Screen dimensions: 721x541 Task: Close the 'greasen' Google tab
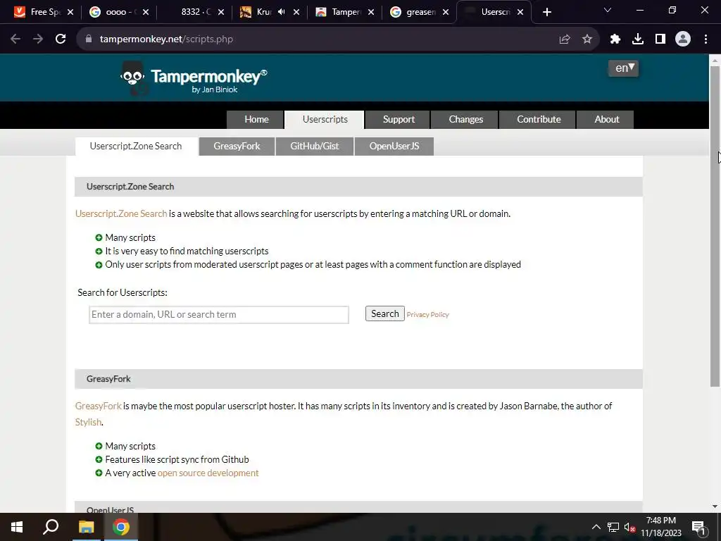point(446,13)
